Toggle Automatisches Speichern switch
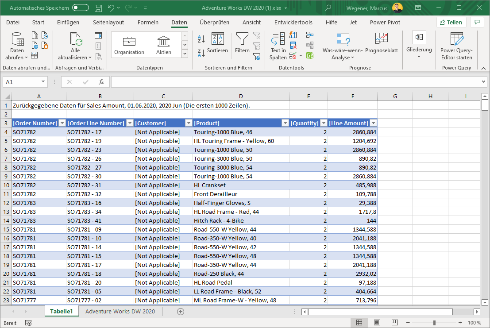The height and width of the screenshot is (328, 490). click(80, 8)
